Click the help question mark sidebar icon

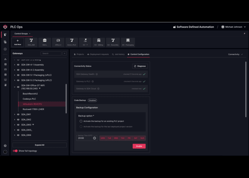point(5,146)
